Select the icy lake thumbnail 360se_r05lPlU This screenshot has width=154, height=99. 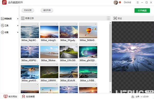pos(30,52)
